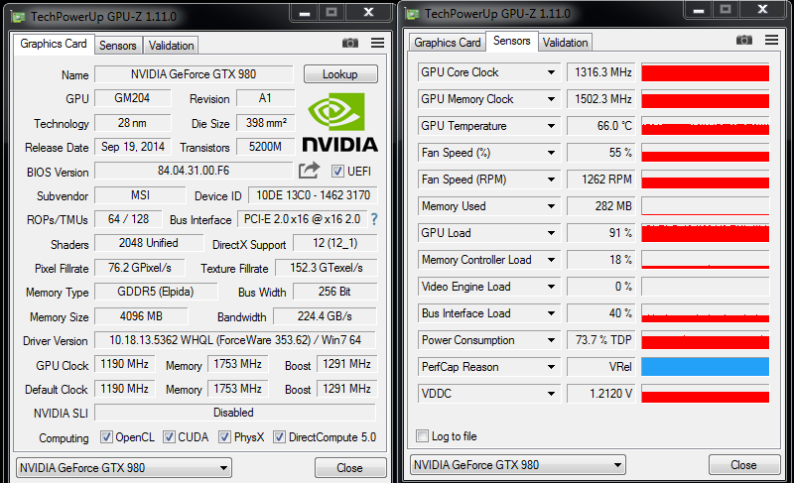
Task: Click the Bus Interface PCI-E value field
Action: tap(303, 219)
